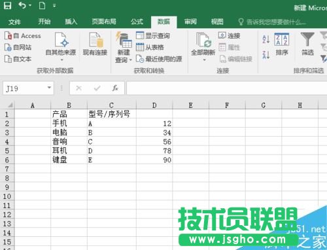Select the 数据 ribbon tab
Screen dimensions: 327x250
163,22
